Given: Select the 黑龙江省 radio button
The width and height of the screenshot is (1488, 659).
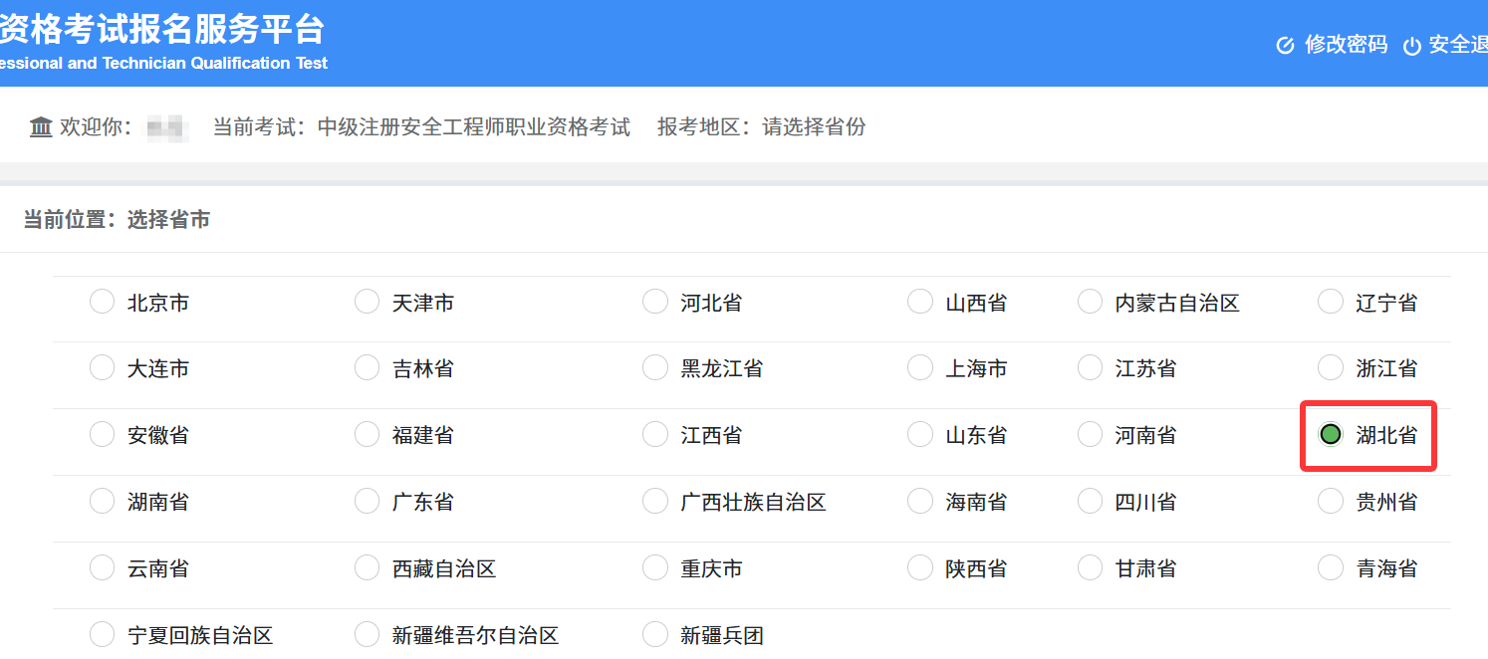Looking at the screenshot, I should pos(654,367).
